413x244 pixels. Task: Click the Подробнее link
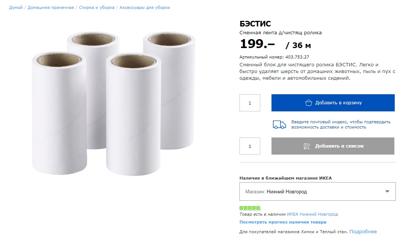click(363, 232)
